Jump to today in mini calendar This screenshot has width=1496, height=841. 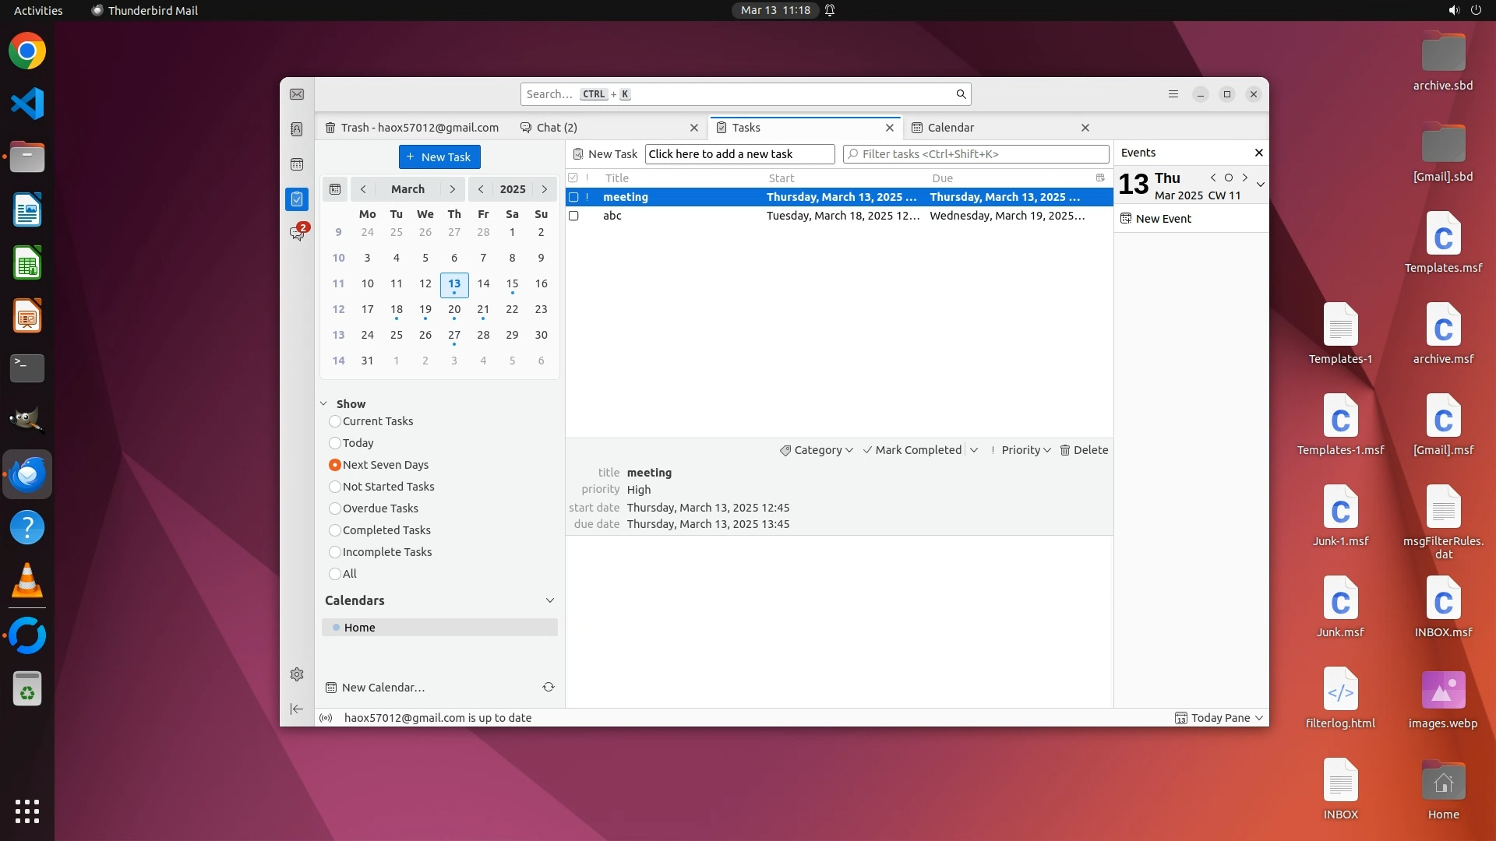335,189
